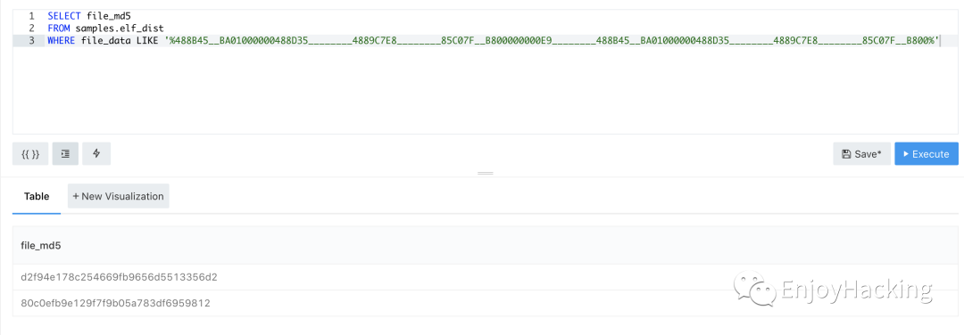The height and width of the screenshot is (335, 964).
Task: Add a new parameter with the curly braces button
Action: point(30,154)
